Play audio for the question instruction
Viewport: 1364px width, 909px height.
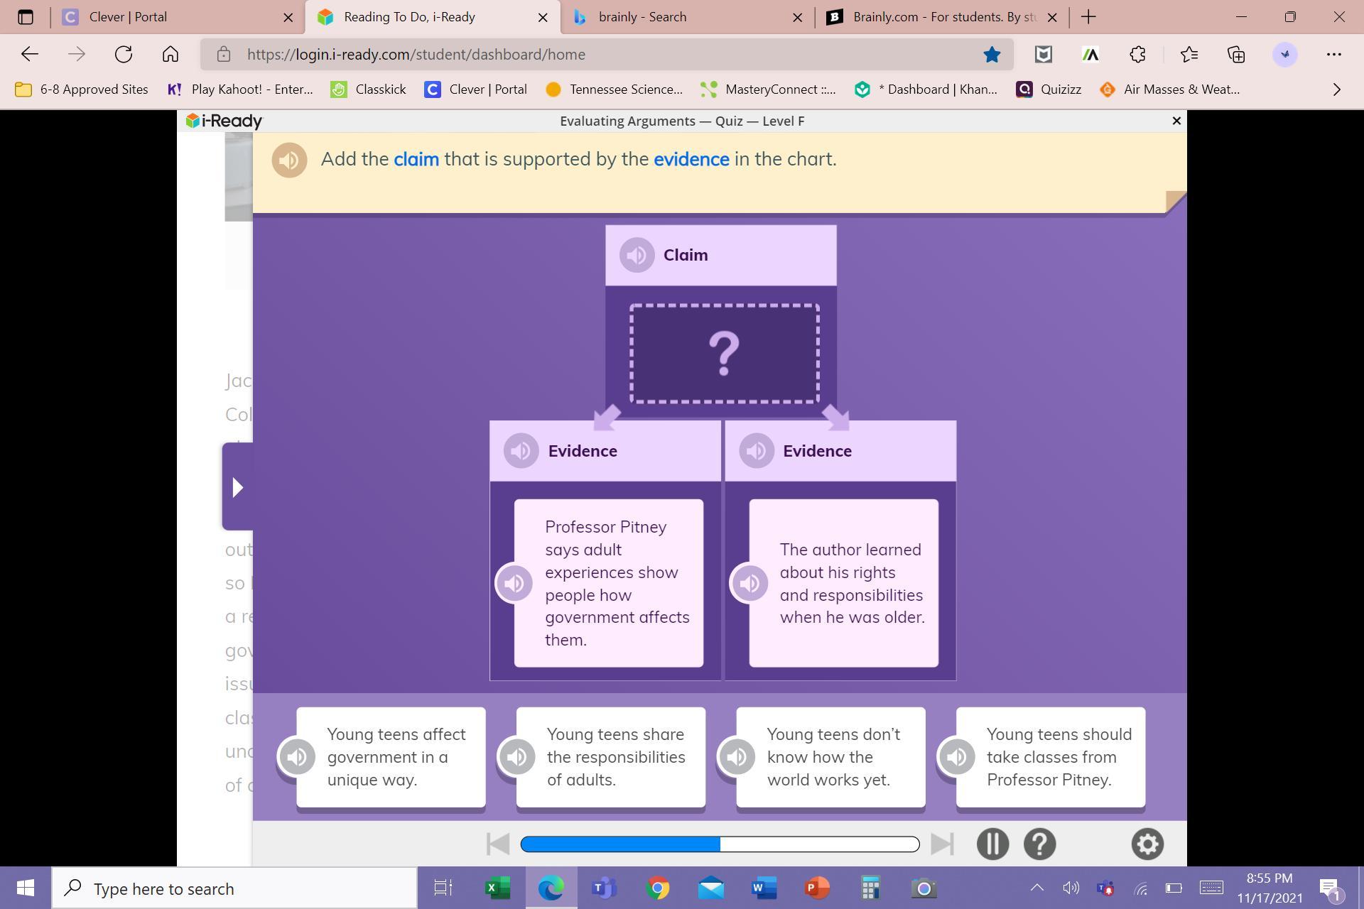289,160
